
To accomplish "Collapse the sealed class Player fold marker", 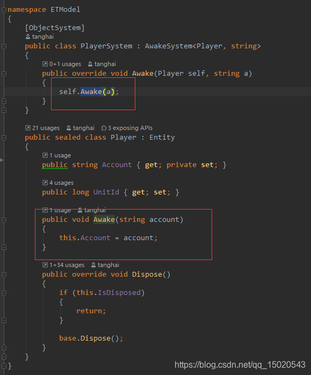I will click(4, 138).
